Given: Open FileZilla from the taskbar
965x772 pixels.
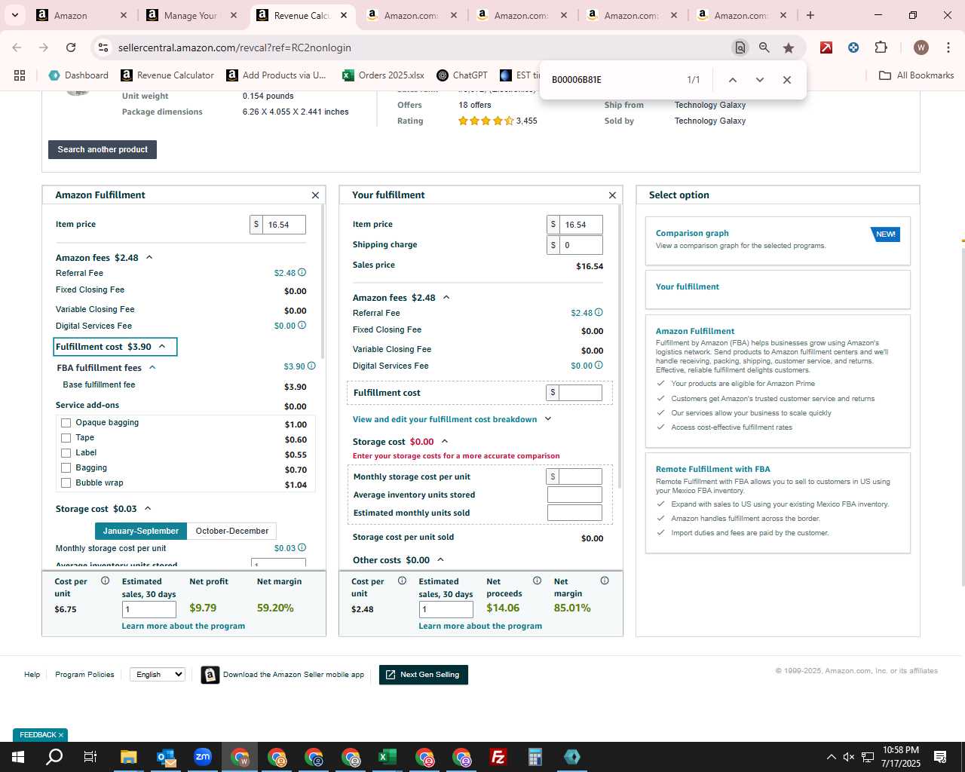Looking at the screenshot, I should [498, 757].
